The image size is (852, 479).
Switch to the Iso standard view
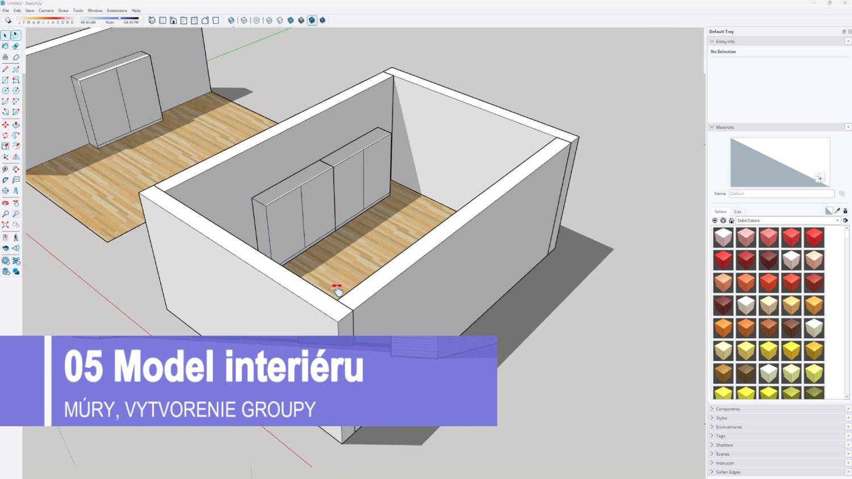[152, 20]
